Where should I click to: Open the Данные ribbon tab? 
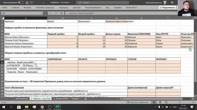pos(77,7)
